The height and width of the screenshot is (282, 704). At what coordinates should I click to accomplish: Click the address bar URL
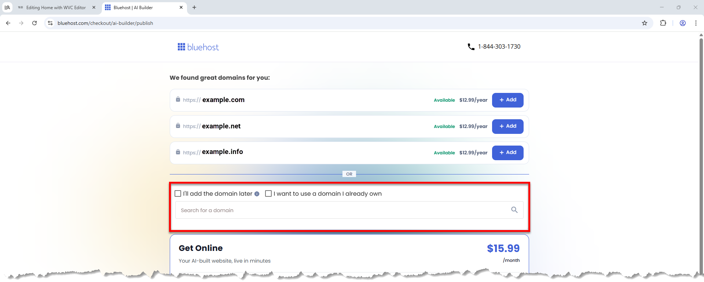point(105,23)
